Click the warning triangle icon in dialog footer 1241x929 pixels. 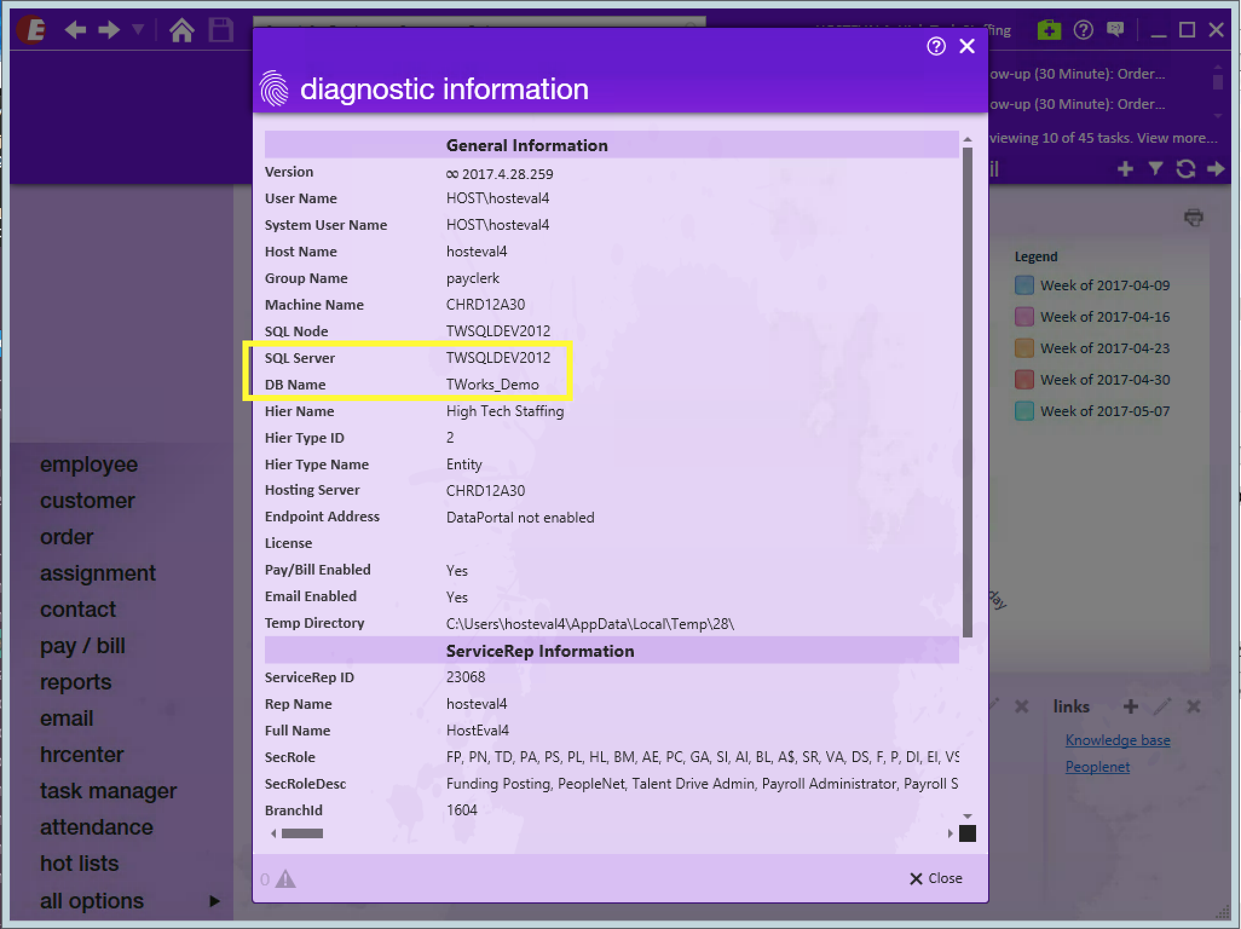285,879
